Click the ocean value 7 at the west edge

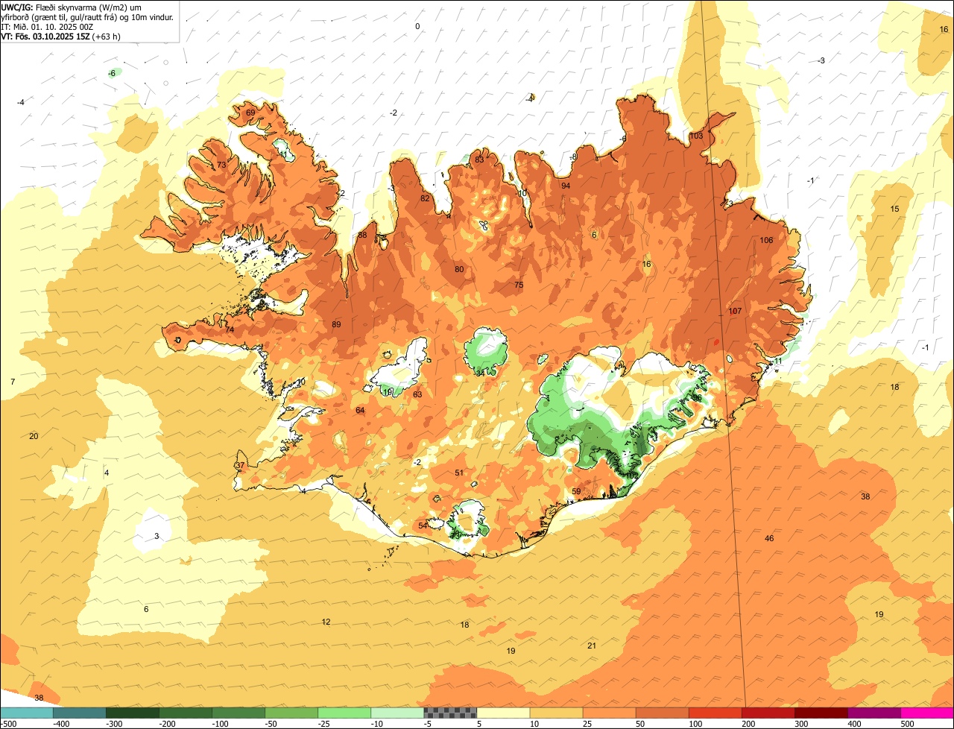[13, 382]
